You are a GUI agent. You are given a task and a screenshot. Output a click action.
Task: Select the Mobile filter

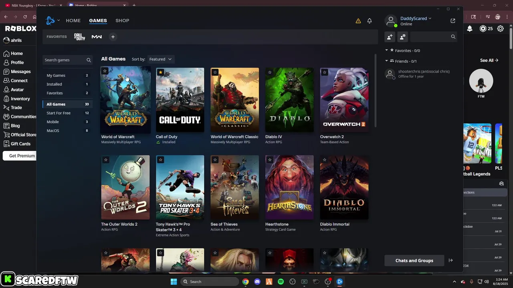point(67,122)
